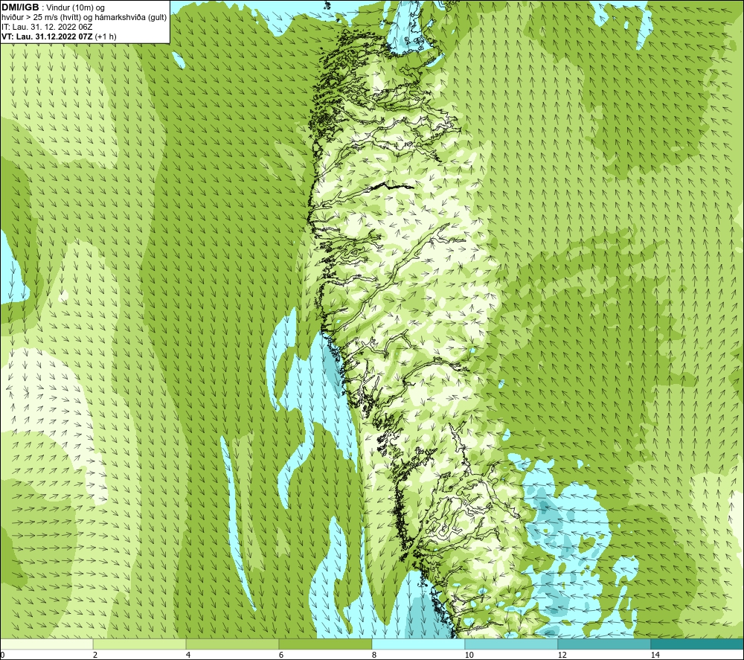Click the legend scale label 6
This screenshot has height=660, width=744.
click(281, 656)
